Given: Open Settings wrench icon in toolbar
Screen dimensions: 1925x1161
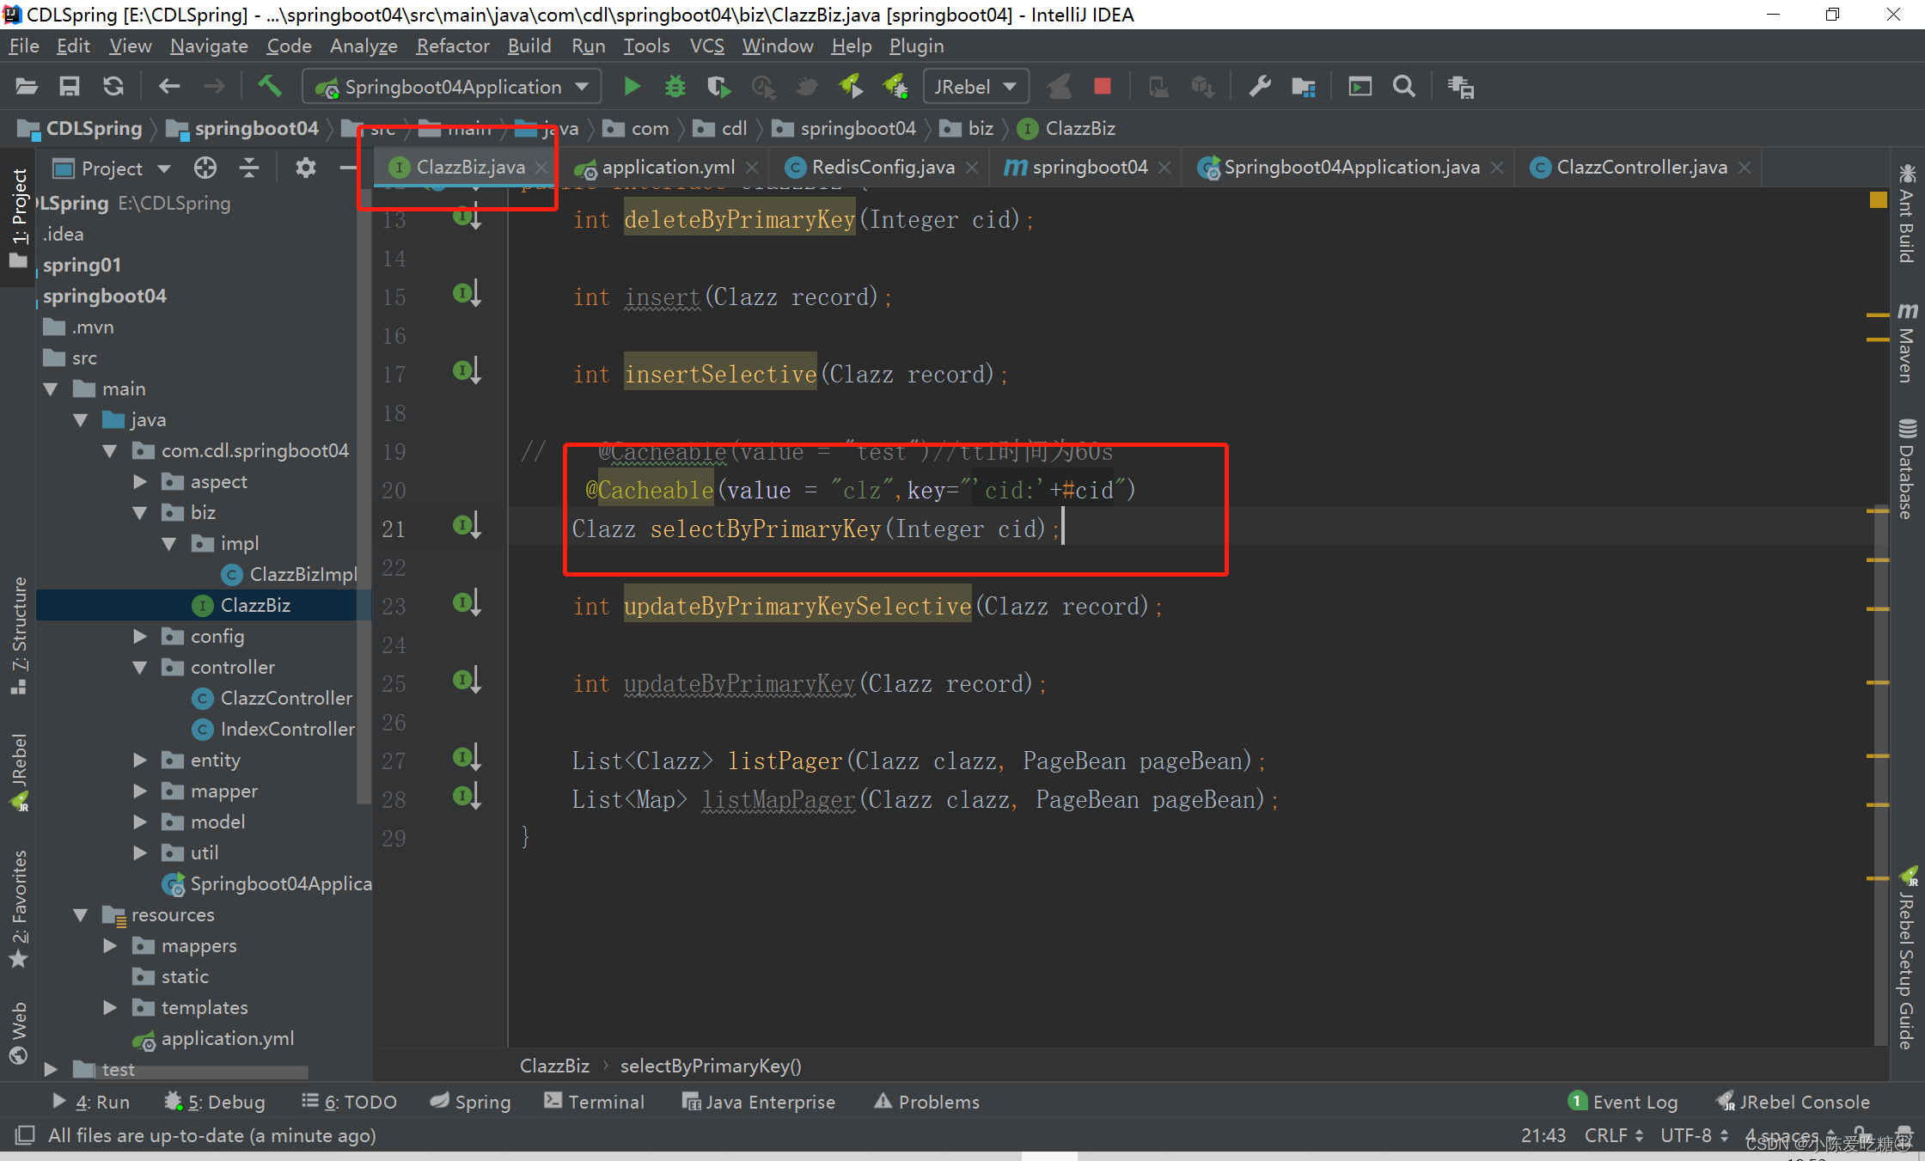Looking at the screenshot, I should [x=1260, y=86].
